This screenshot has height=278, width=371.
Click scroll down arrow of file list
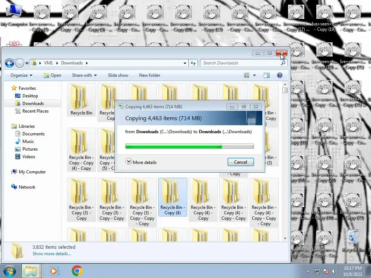click(285, 238)
